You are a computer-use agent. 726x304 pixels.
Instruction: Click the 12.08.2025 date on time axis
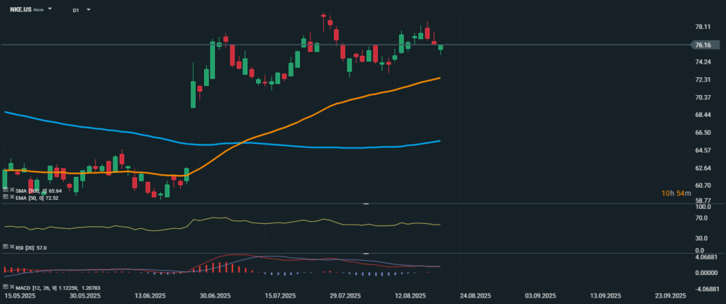(x=408, y=295)
